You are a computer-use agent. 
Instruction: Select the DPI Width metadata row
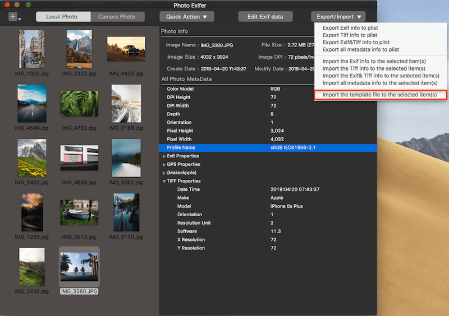[x=268, y=105]
